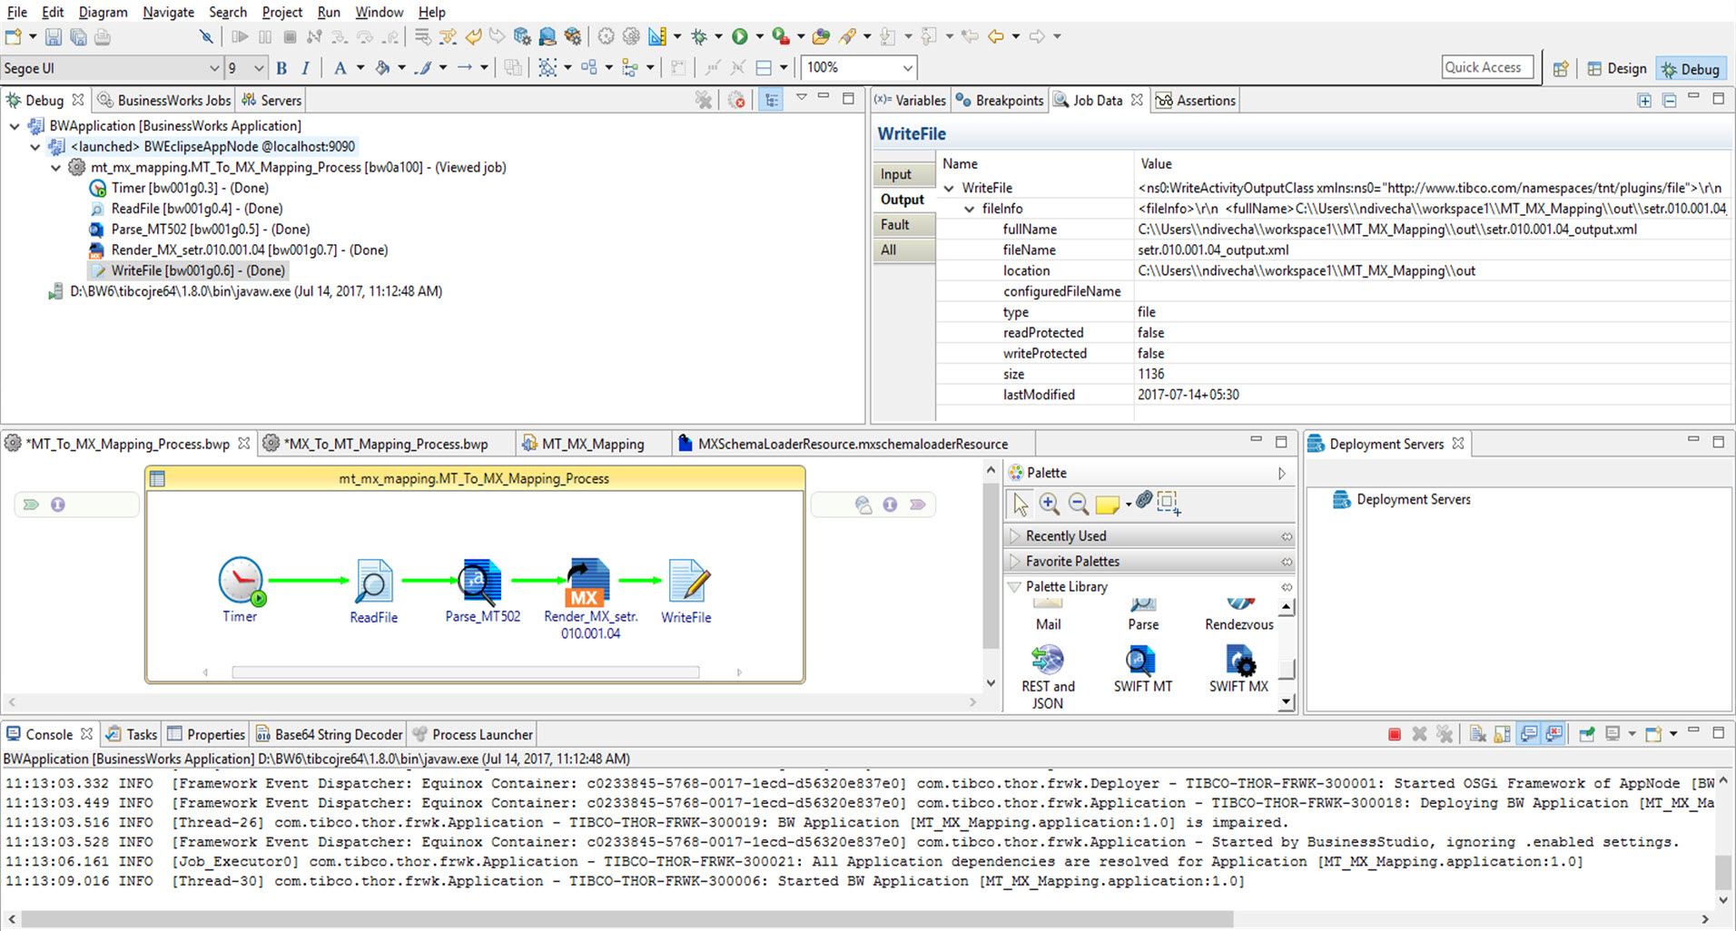Expand all rows in Job Data view
1736x931 pixels.
(1644, 100)
